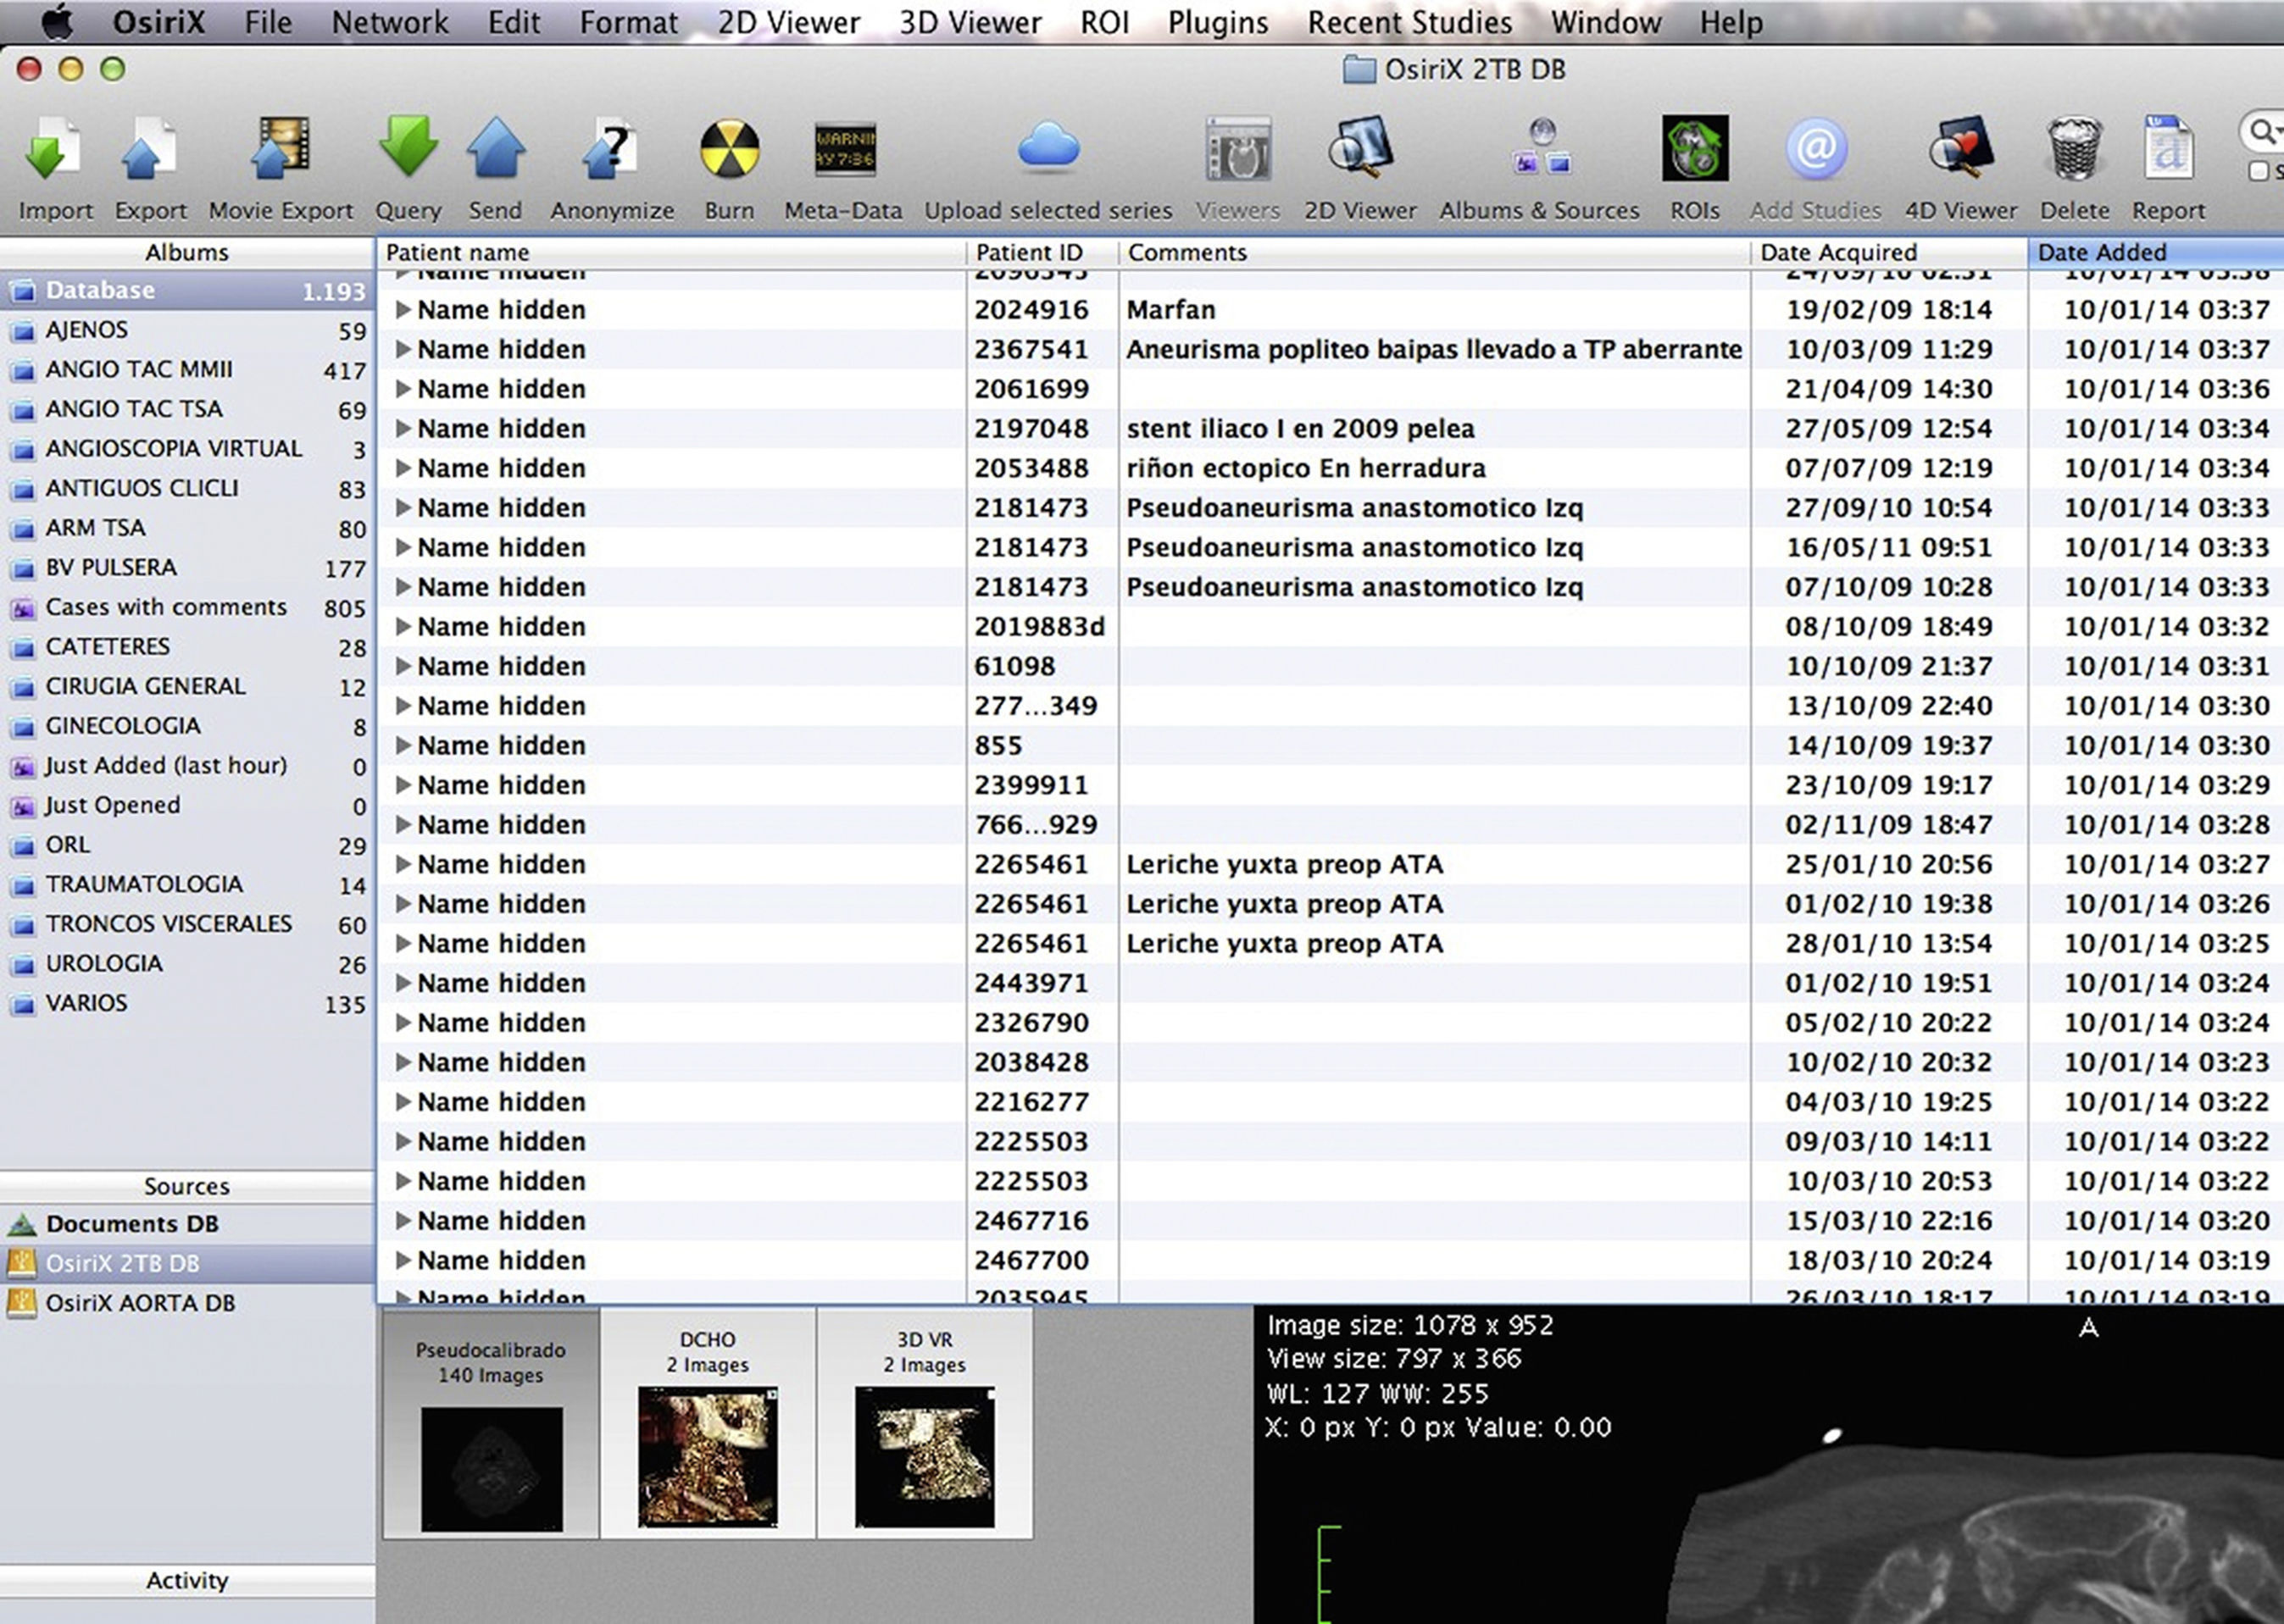
Task: Select the Anonymize tool
Action: tap(611, 151)
